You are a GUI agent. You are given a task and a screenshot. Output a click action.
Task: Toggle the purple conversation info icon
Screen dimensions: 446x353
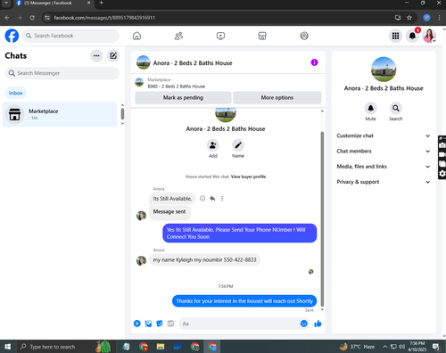point(314,62)
